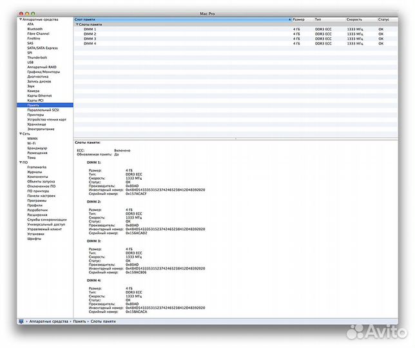Image resolution: width=415 pixels, height=348 pixels.
Task: Select the DIMM 2 row in table
Action: point(236,34)
